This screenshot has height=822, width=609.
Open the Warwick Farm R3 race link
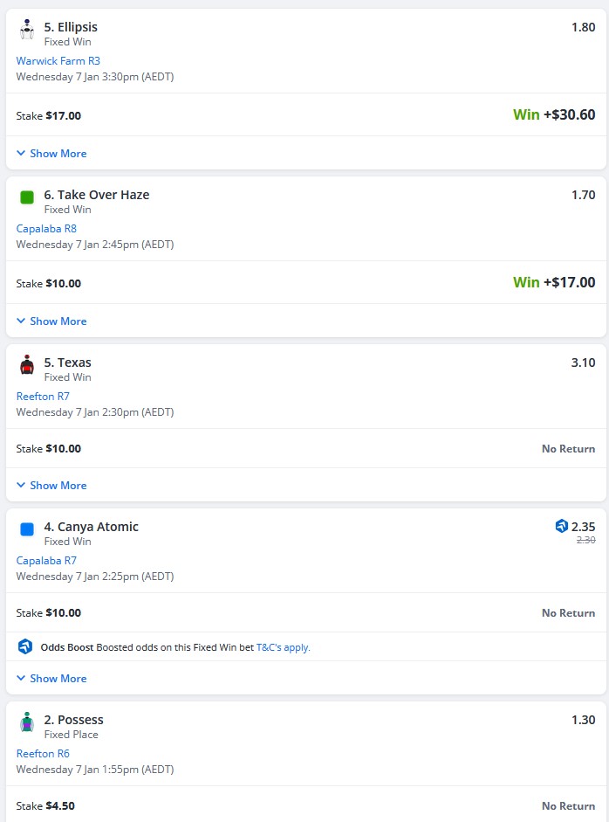point(58,61)
